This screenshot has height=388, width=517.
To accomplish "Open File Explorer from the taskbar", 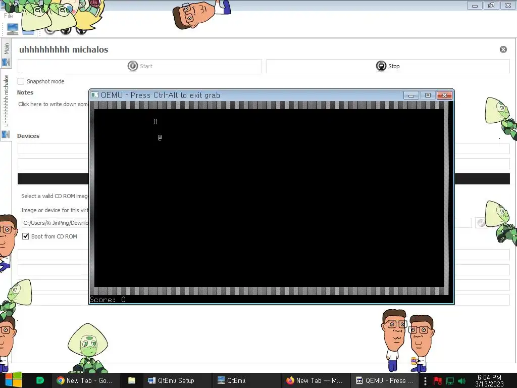I will [x=132, y=380].
